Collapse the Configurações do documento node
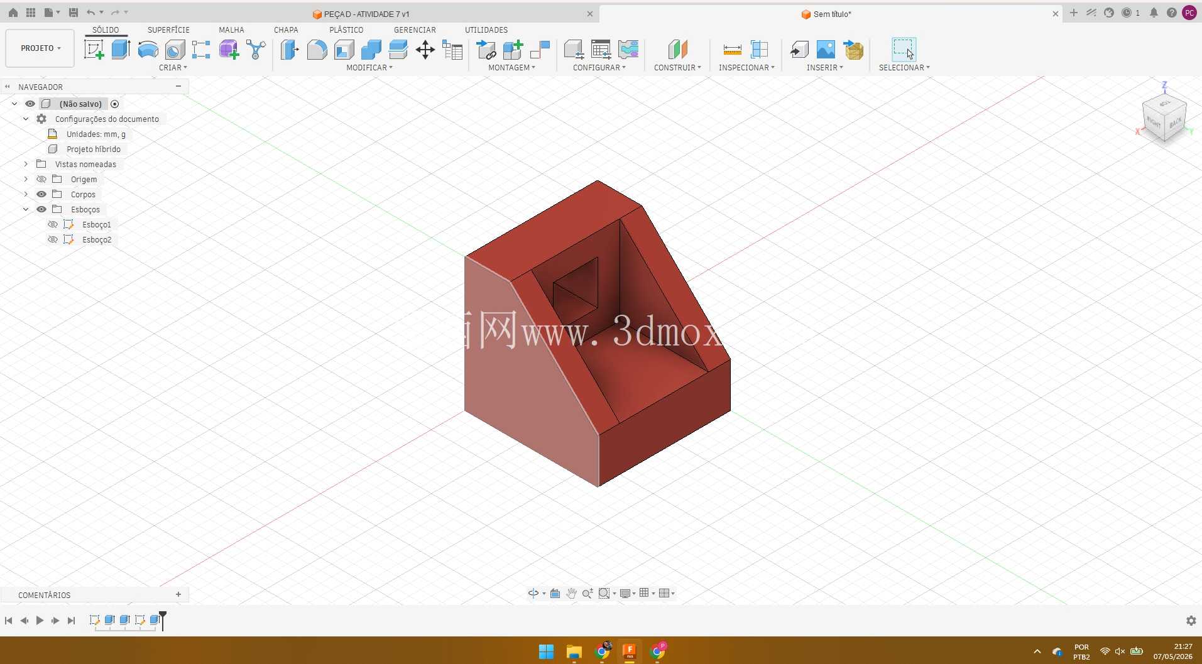 pyautogui.click(x=26, y=119)
